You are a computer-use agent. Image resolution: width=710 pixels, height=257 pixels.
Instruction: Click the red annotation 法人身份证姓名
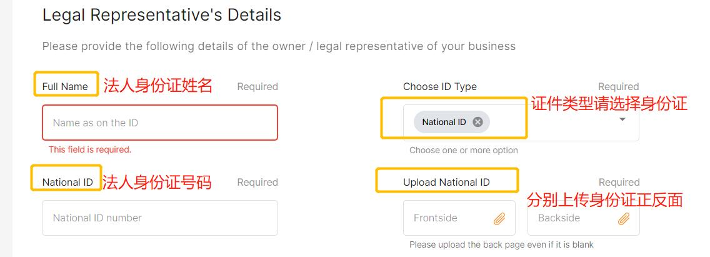pyautogui.click(x=157, y=86)
